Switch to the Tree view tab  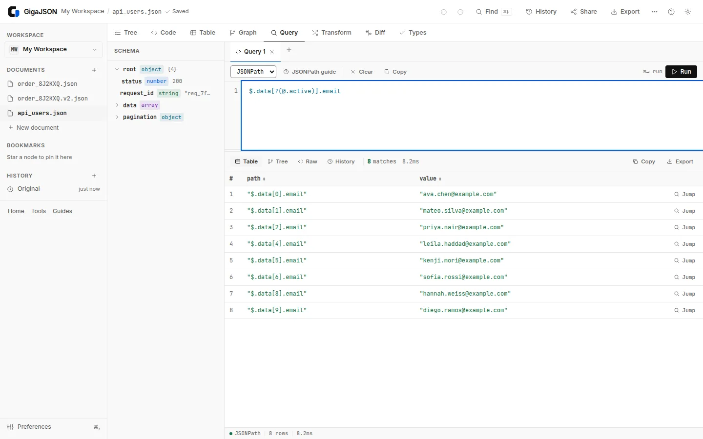pyautogui.click(x=126, y=33)
